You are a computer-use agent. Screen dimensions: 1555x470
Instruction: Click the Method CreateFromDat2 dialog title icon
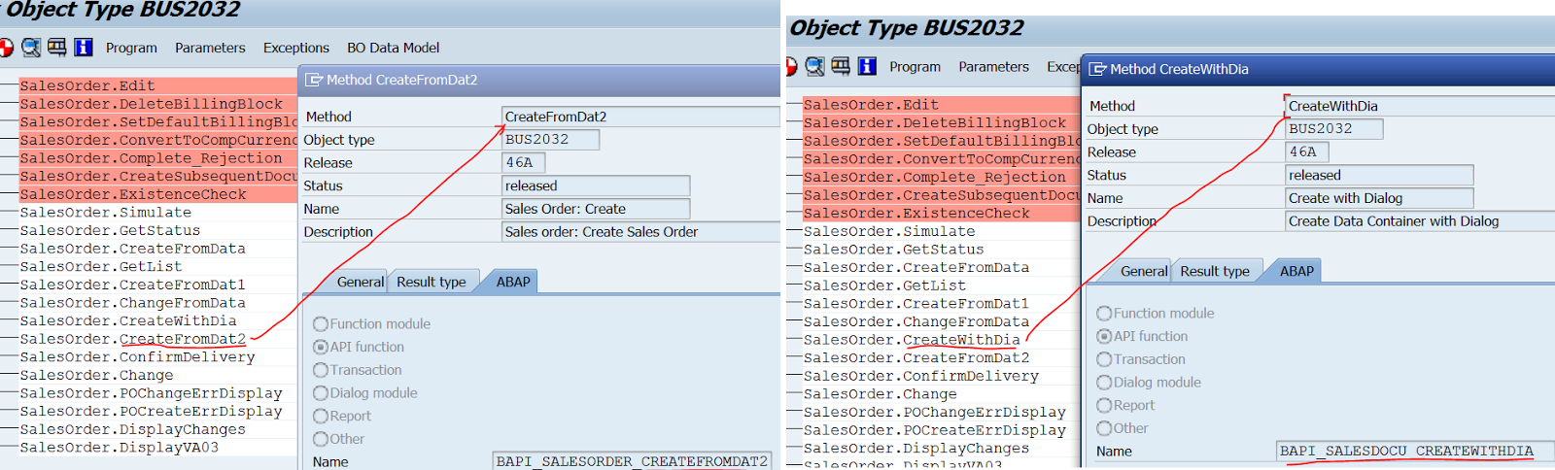[314, 80]
